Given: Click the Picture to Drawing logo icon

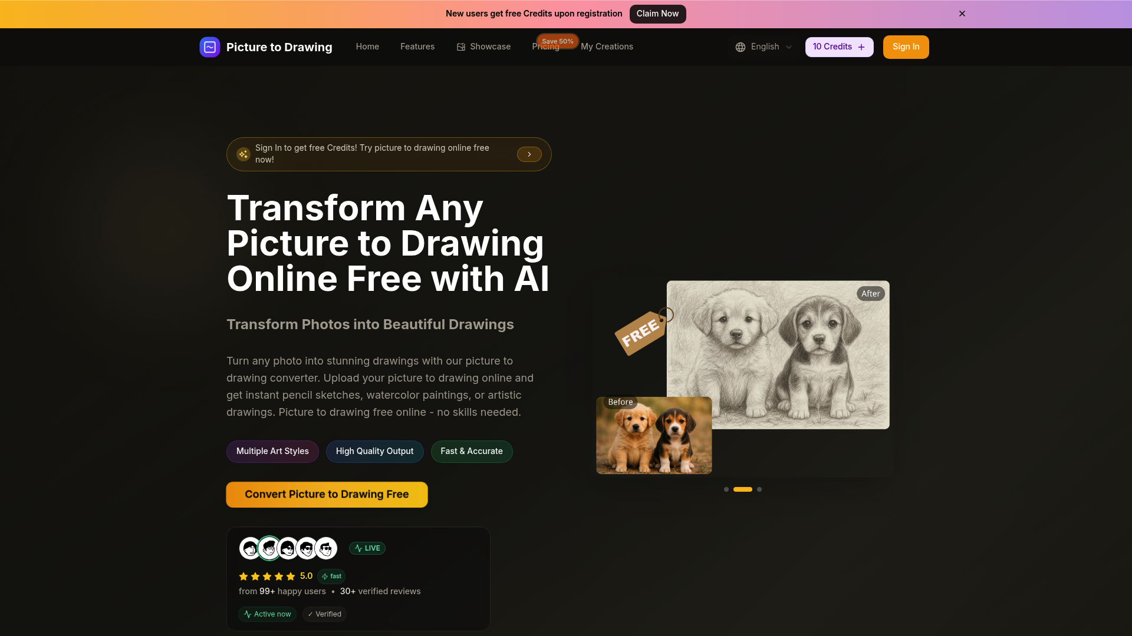Looking at the screenshot, I should point(210,47).
